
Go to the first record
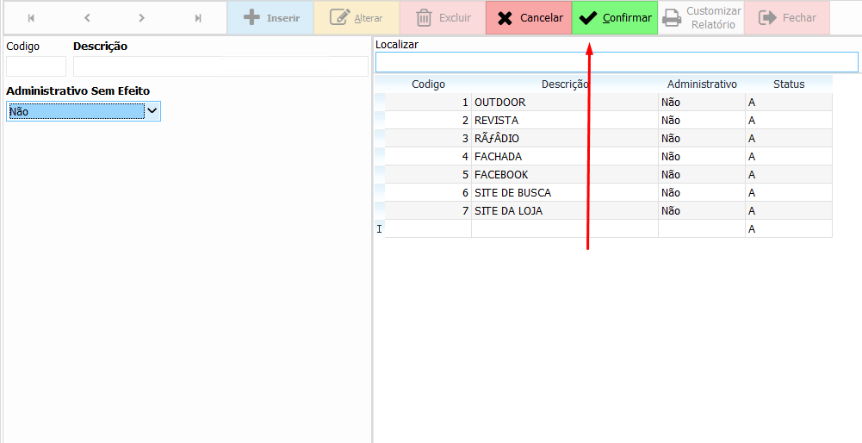[x=32, y=18]
